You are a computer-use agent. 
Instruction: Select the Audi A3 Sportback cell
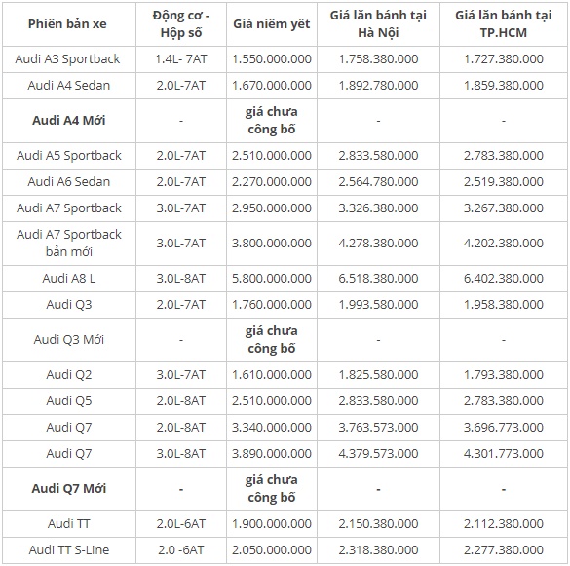(x=67, y=58)
